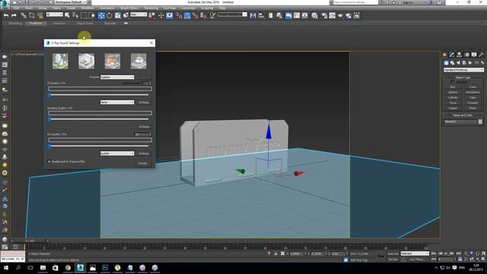Toggle the AutoGrid checkbox
The image size is (487, 274).
[x=452, y=82]
